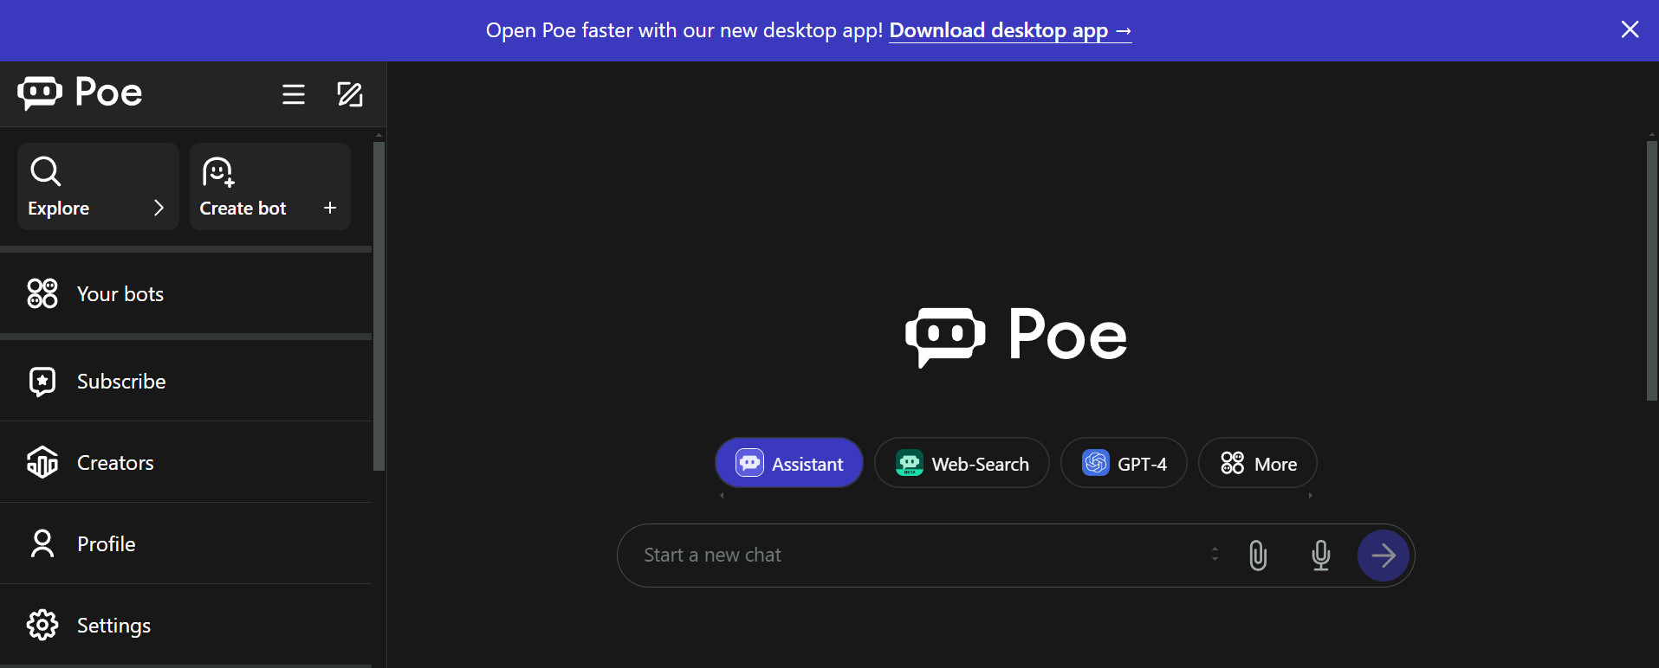Image resolution: width=1659 pixels, height=668 pixels.
Task: Select the Assistant bot chip
Action: click(x=789, y=463)
